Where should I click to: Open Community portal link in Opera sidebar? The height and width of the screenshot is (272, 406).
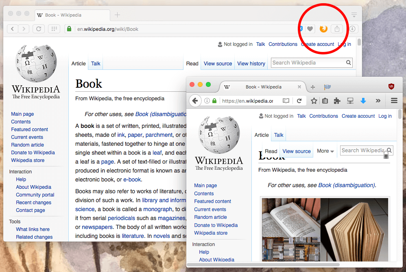35,195
